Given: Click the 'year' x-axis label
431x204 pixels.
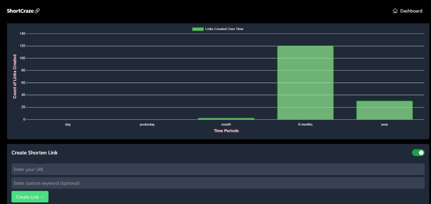Looking at the screenshot, I should [x=384, y=124].
